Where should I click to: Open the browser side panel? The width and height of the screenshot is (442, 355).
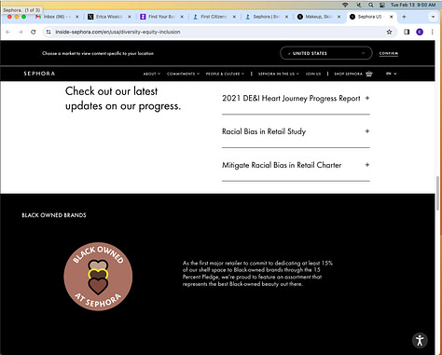pyautogui.click(x=407, y=32)
